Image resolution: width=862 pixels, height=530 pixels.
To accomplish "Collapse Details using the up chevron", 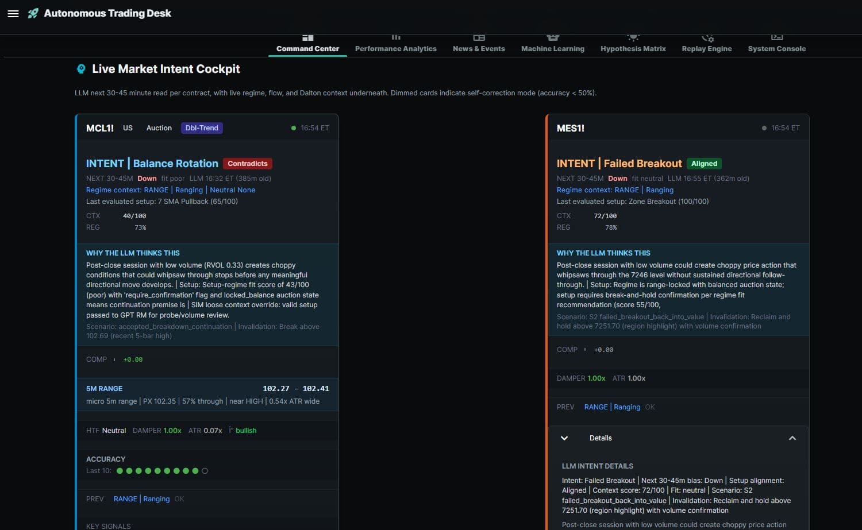I will 792,438.
